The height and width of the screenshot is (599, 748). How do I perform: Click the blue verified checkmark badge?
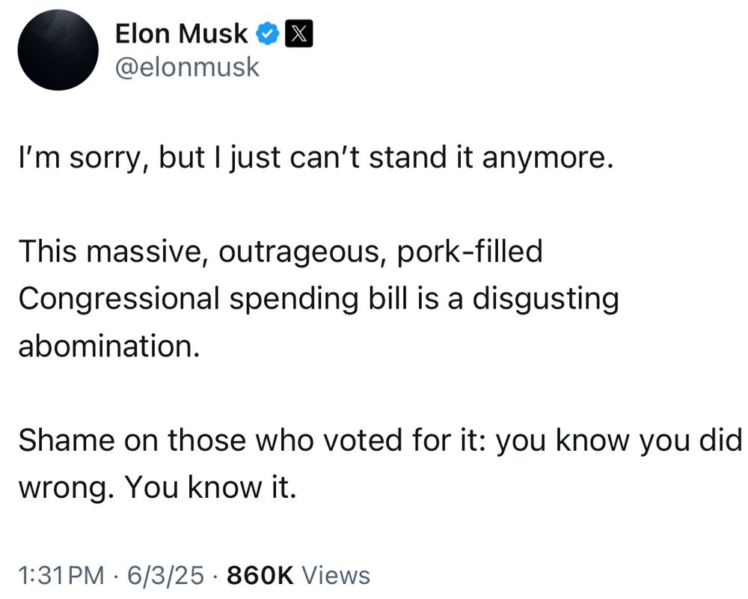click(268, 34)
